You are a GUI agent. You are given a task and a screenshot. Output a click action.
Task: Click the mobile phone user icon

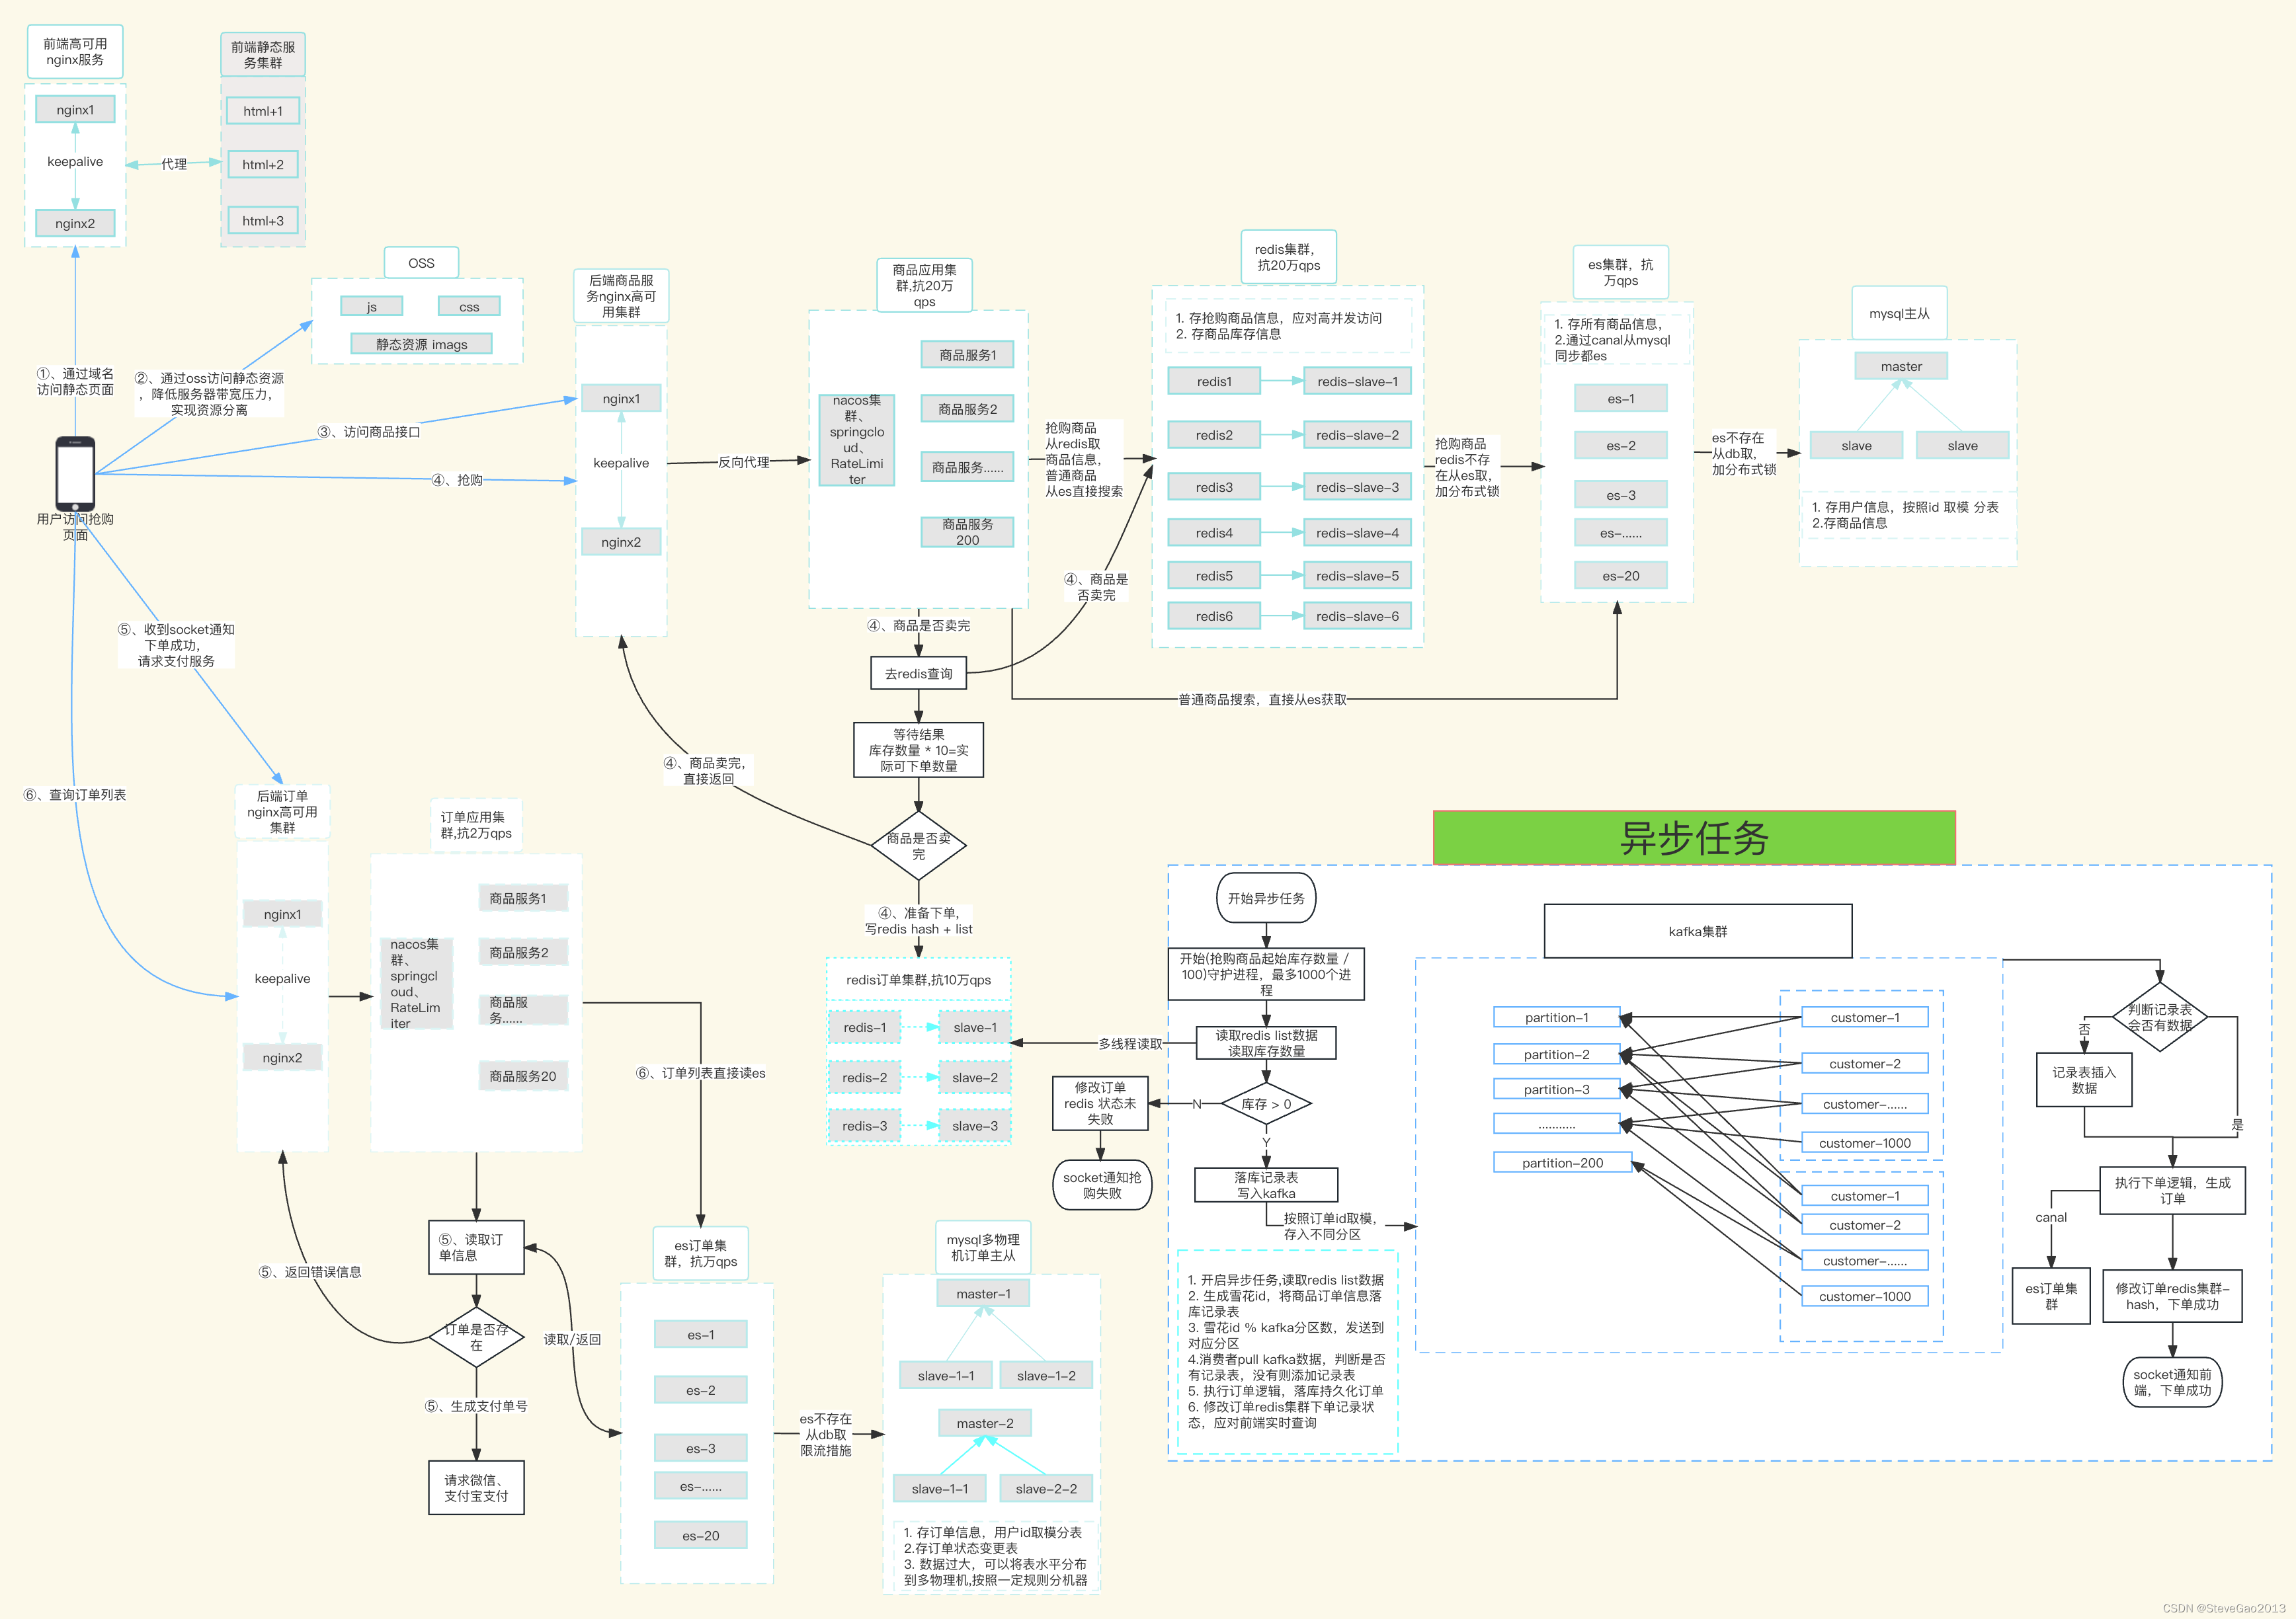[x=75, y=474]
